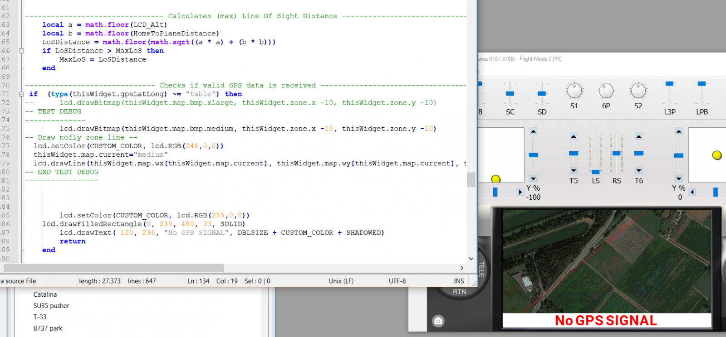Viewport: 726px width, 337px height.
Task: Turn the S1 knob in simulator
Action: coord(574,91)
